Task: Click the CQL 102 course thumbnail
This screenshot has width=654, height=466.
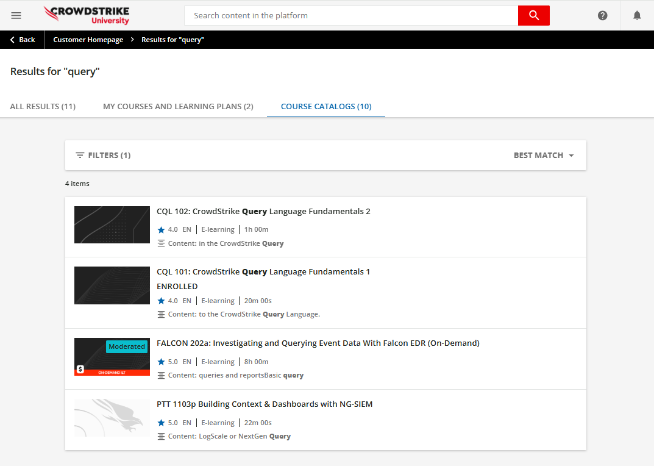Action: (x=112, y=224)
